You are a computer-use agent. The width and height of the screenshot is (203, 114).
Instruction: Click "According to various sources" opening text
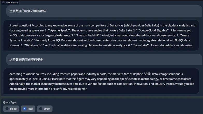(x=28, y=74)
